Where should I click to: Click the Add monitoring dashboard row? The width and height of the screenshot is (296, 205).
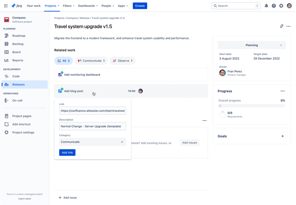(131, 74)
